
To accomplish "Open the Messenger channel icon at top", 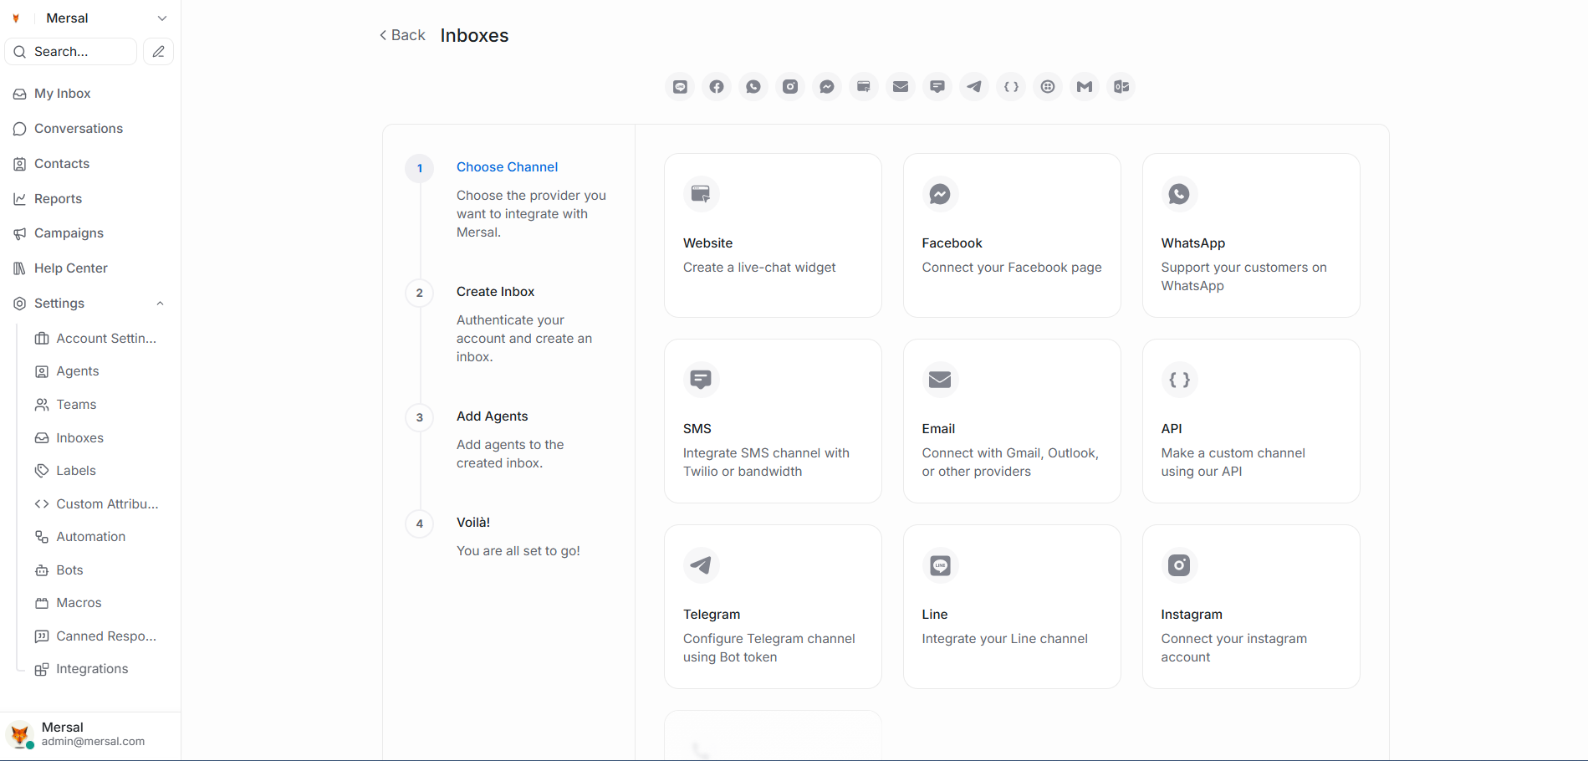I will point(826,86).
